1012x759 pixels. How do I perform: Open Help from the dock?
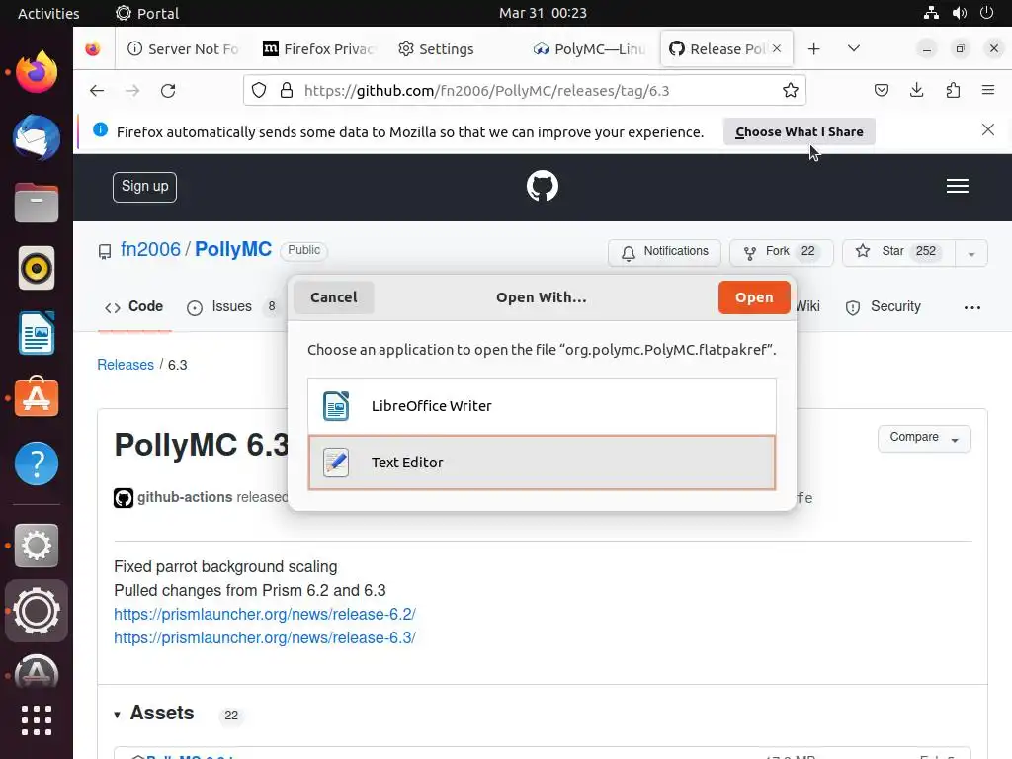37,464
